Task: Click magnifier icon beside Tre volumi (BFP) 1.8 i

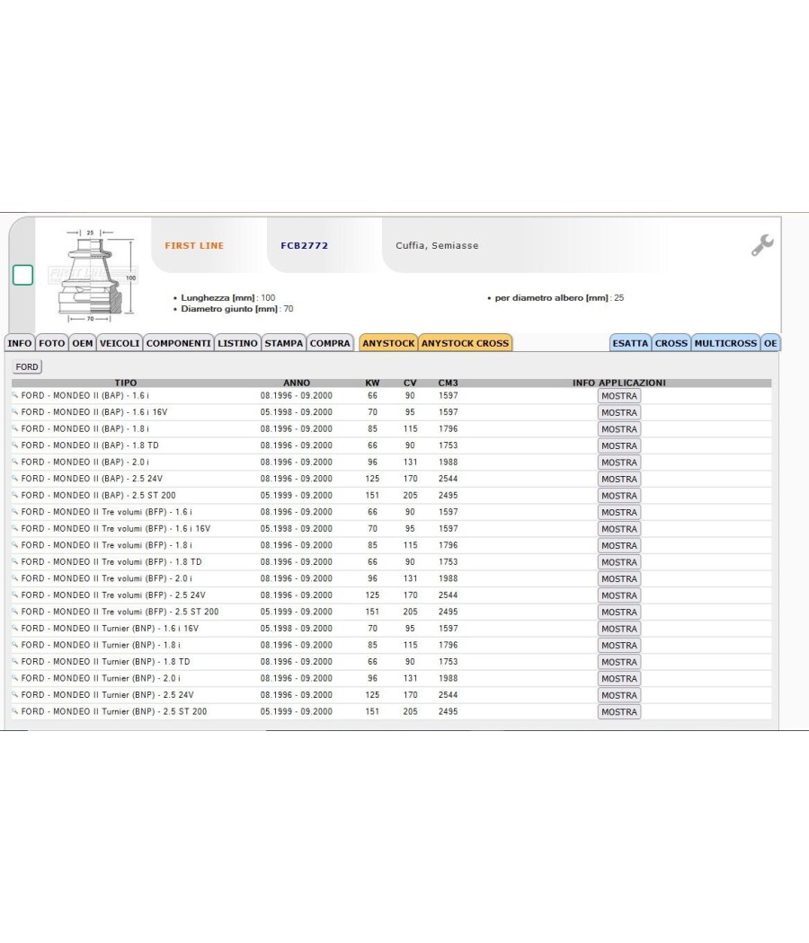Action: [x=15, y=545]
